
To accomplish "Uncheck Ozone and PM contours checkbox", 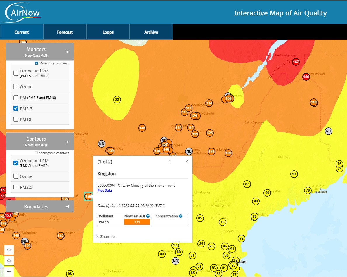I will 16,163.
